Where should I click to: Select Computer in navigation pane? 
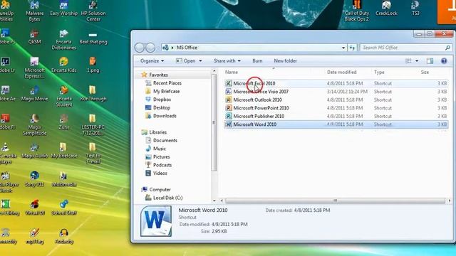point(156,190)
